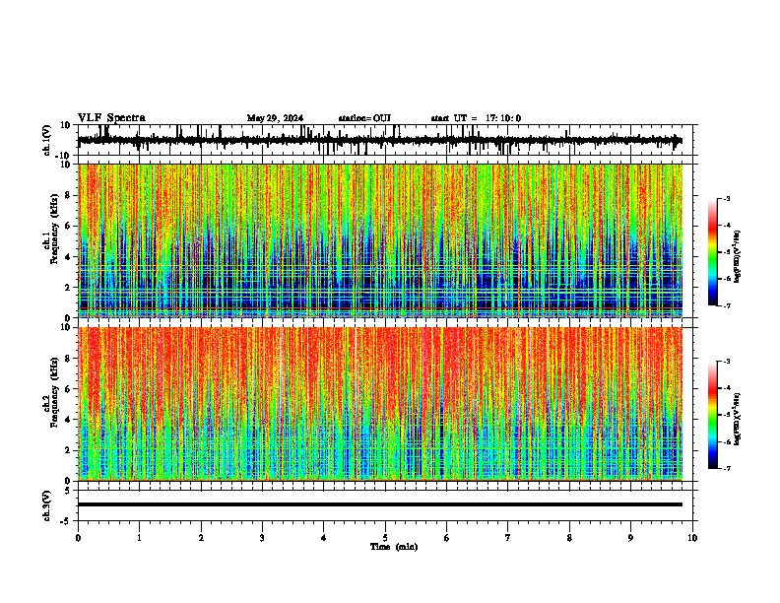Select the date "May 29, 2024"
This screenshot has width=780, height=603.
tap(275, 118)
